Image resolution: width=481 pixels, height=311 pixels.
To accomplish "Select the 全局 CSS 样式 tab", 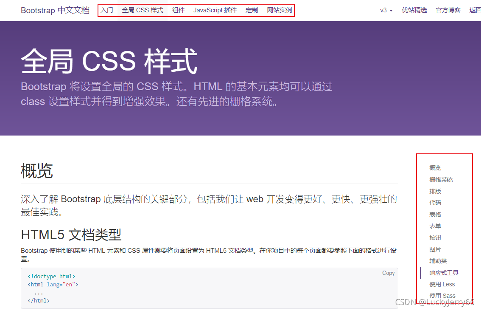I will [x=142, y=10].
